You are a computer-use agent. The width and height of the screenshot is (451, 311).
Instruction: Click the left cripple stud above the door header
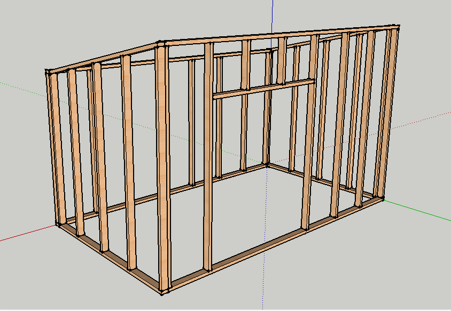(245, 65)
